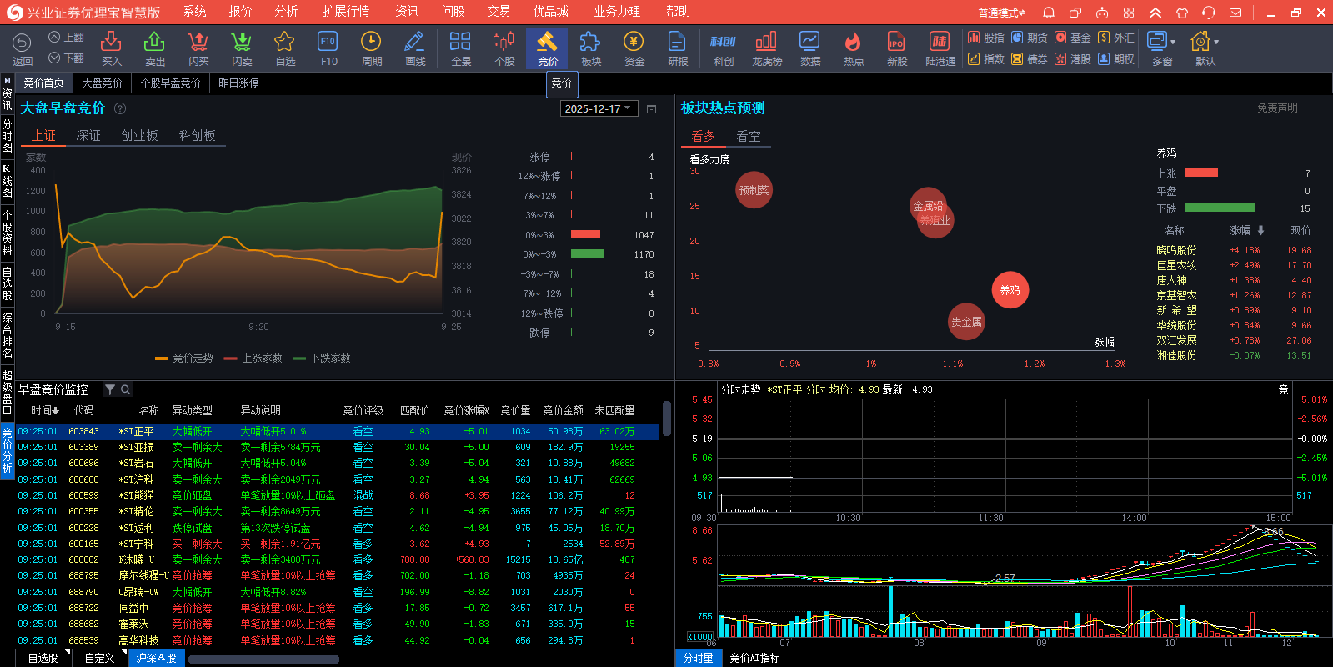This screenshot has height=667, width=1333.
Task: Click the 竞价AI指标 button
Action: 754,658
